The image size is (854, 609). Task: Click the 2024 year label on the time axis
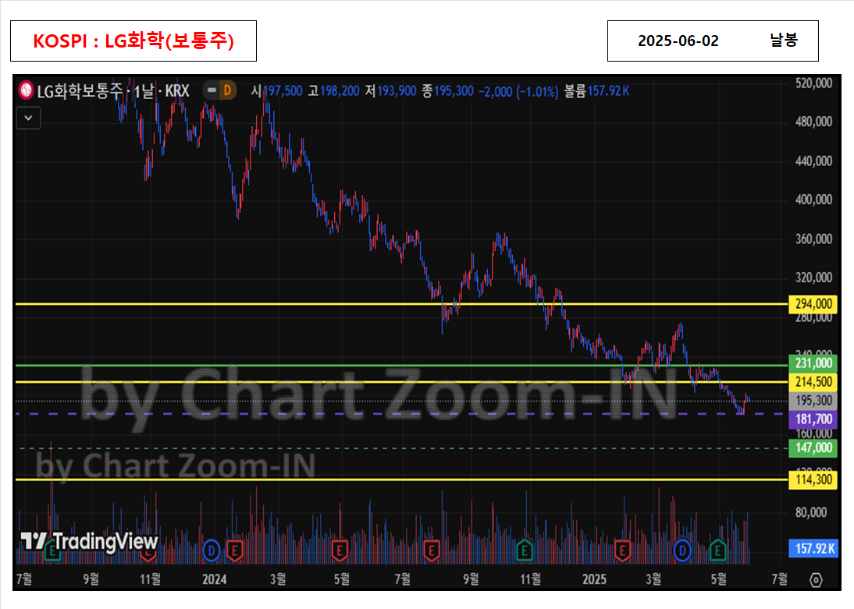click(x=214, y=579)
